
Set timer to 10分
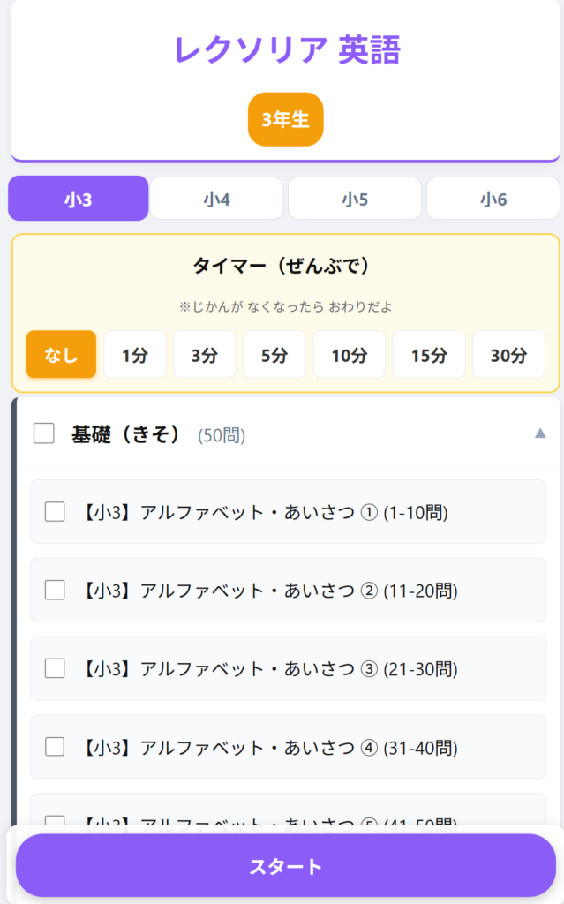pyautogui.click(x=349, y=355)
